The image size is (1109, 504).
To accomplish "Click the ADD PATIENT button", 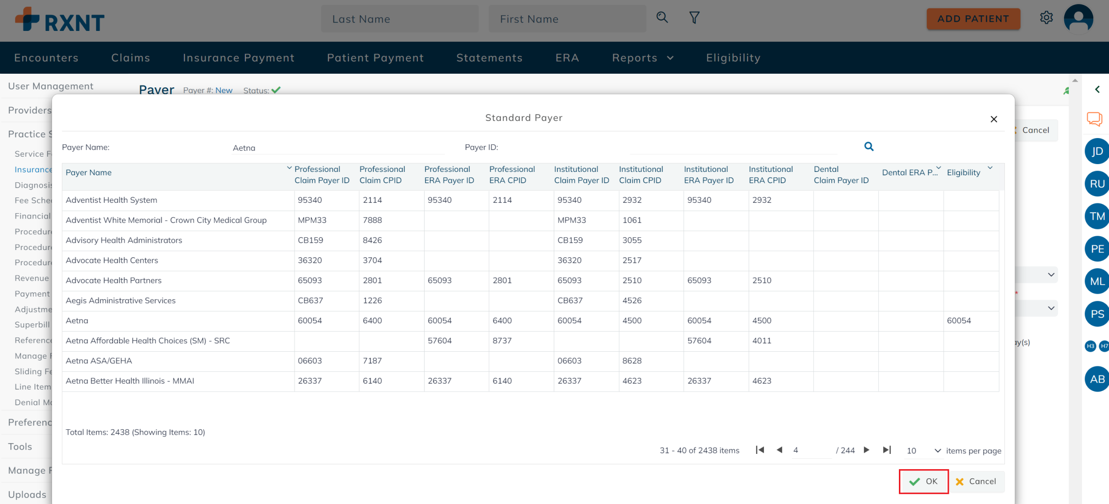I will (x=973, y=19).
